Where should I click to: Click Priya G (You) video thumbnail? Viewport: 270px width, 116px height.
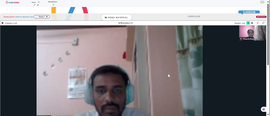tap(252, 33)
